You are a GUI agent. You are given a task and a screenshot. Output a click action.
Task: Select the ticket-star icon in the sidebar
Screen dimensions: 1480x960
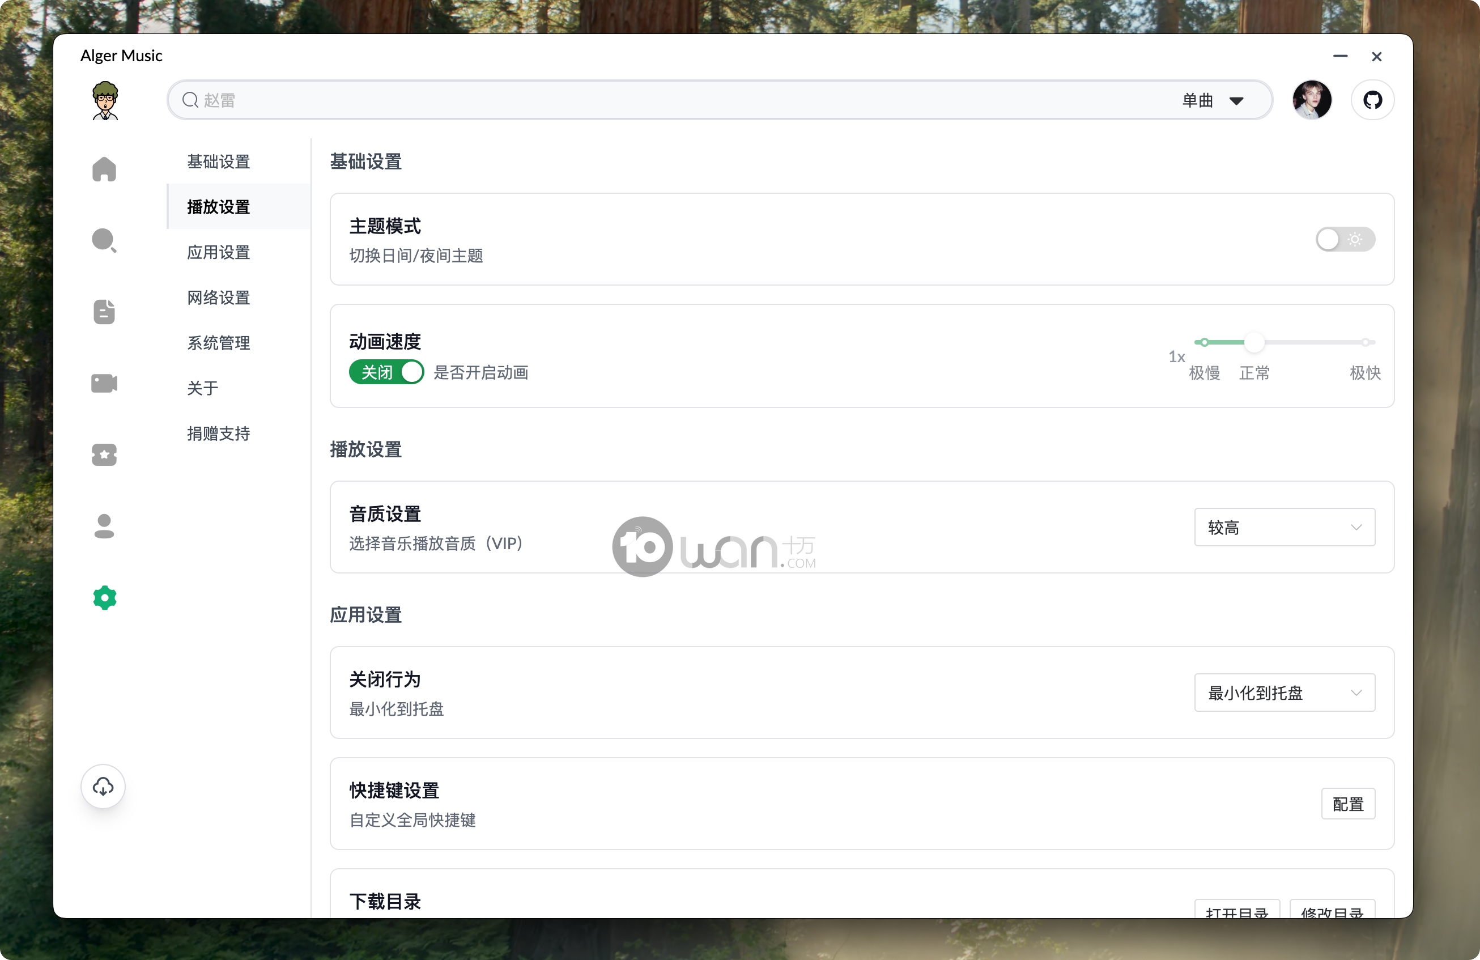pyautogui.click(x=104, y=454)
